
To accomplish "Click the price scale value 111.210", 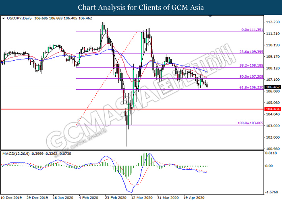I will (273, 33).
